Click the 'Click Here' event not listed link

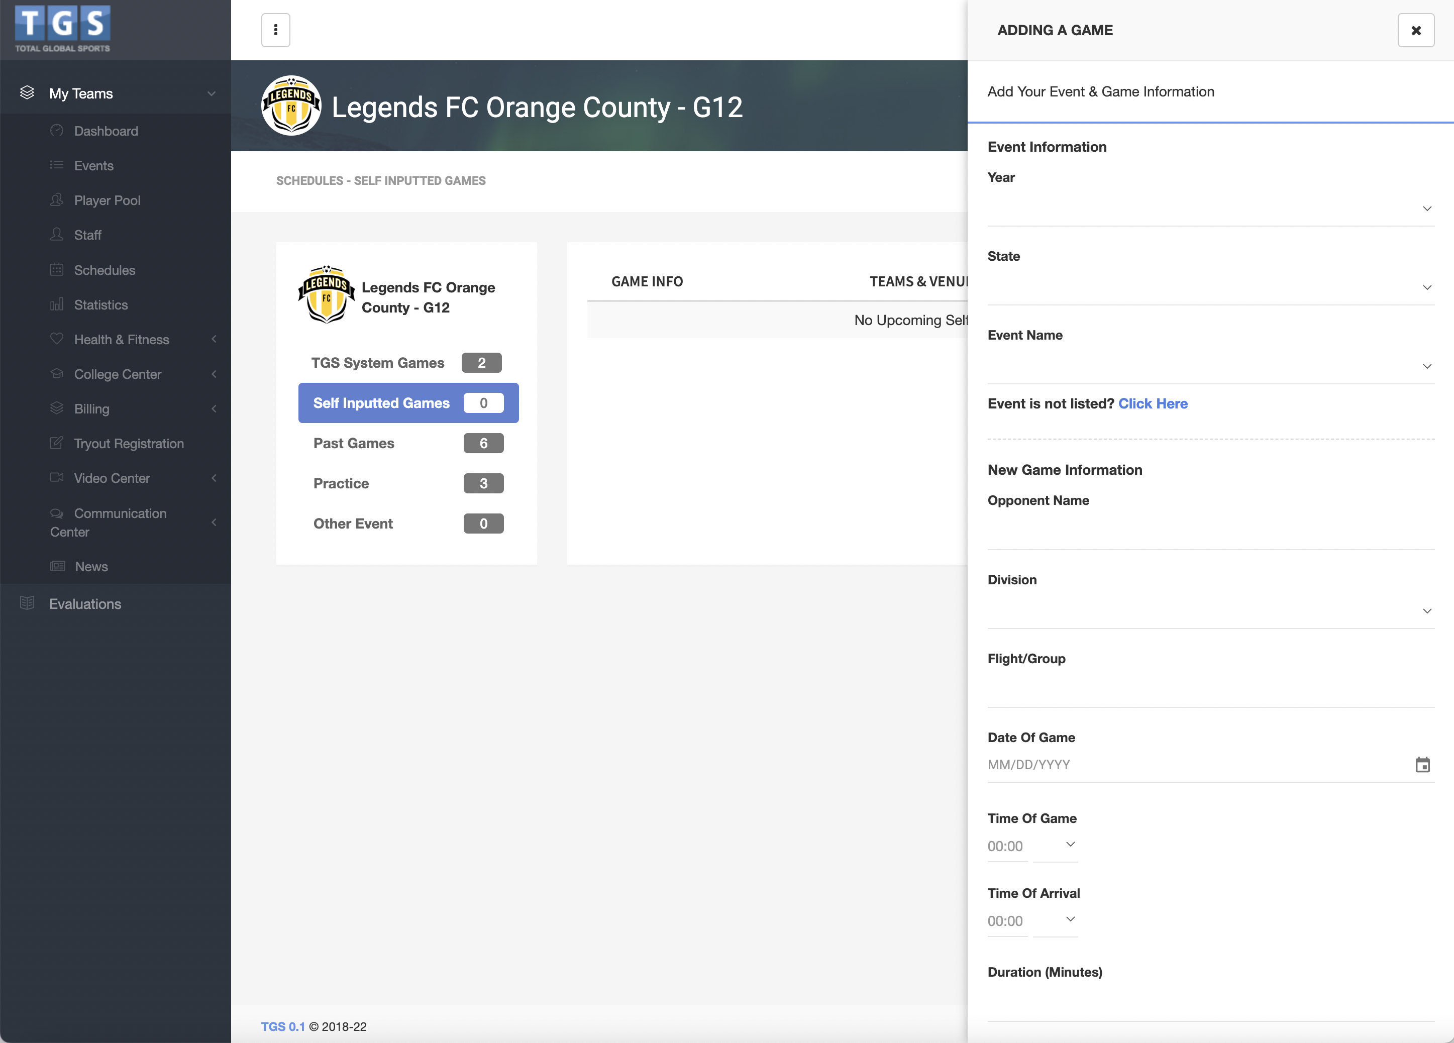pos(1153,403)
